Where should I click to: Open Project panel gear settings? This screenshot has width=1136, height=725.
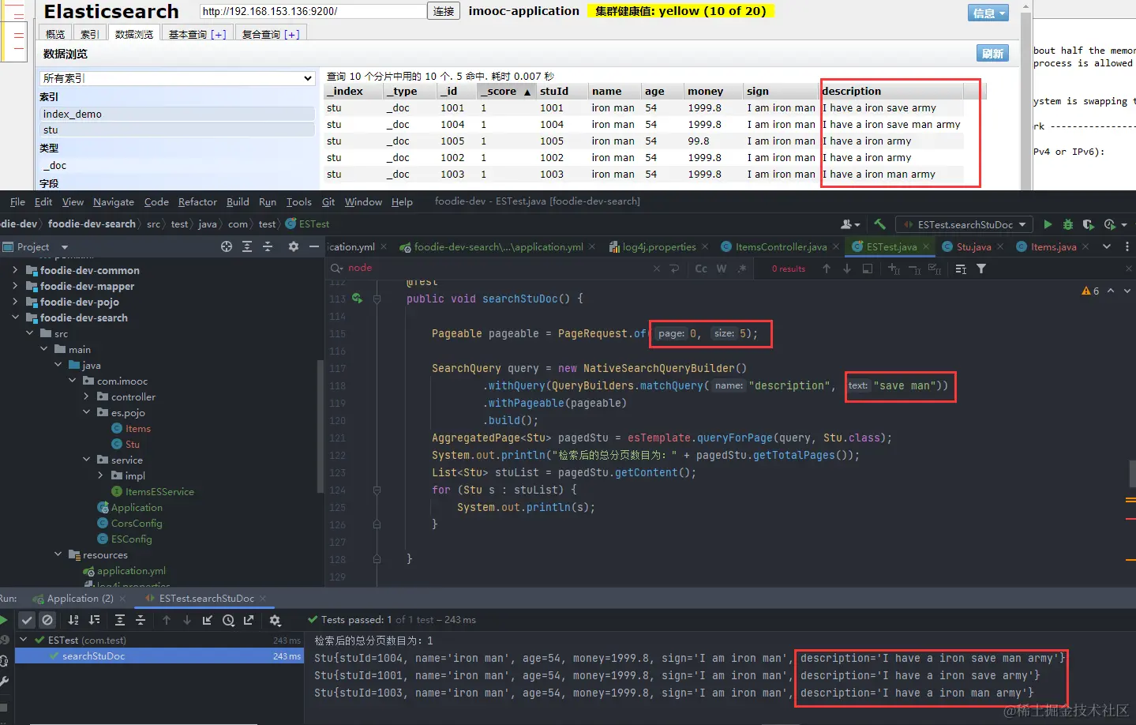click(293, 247)
